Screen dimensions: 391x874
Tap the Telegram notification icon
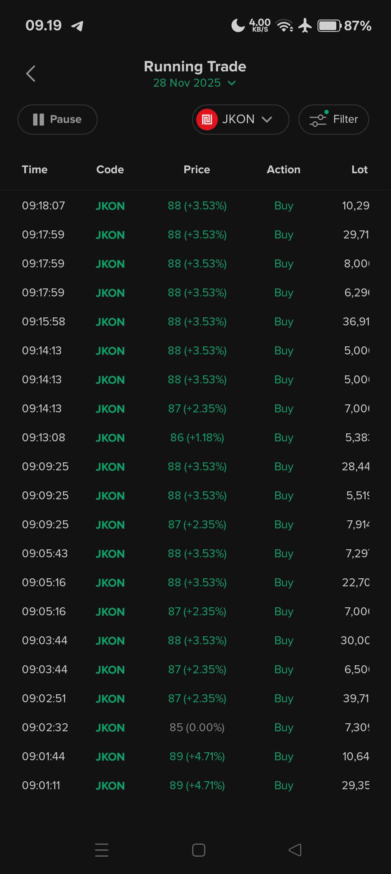click(x=77, y=26)
